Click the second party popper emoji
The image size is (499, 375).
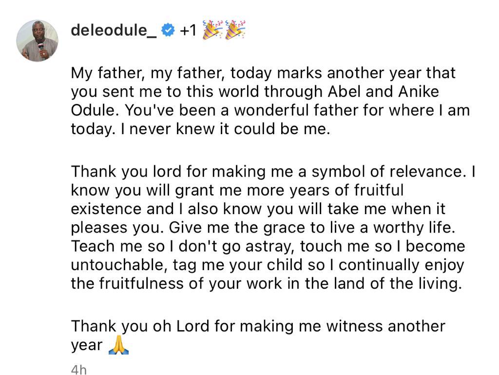click(235, 30)
